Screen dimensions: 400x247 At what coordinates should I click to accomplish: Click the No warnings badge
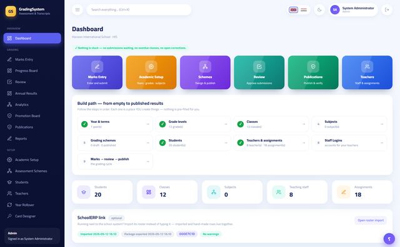click(x=211, y=234)
